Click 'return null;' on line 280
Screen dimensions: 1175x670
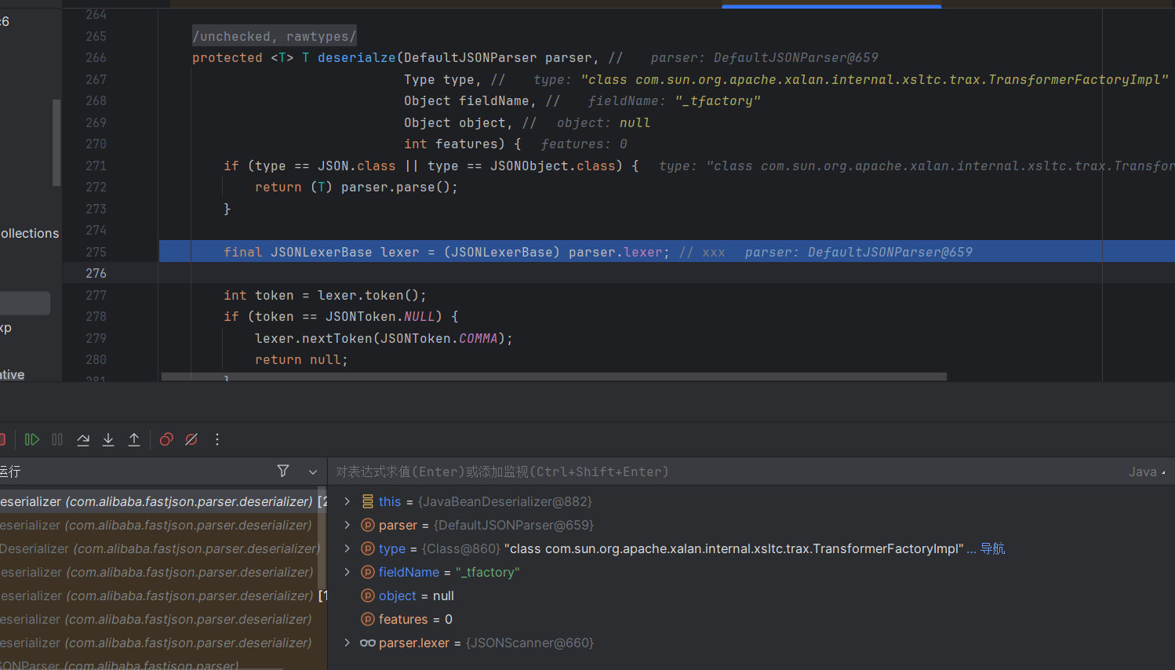301,359
